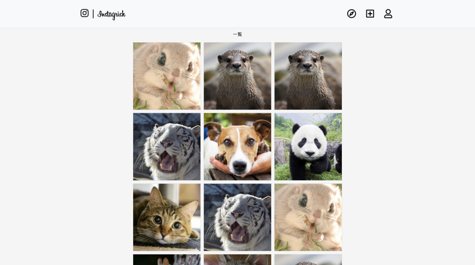Open the flying squirrel photo in third row

point(308,217)
